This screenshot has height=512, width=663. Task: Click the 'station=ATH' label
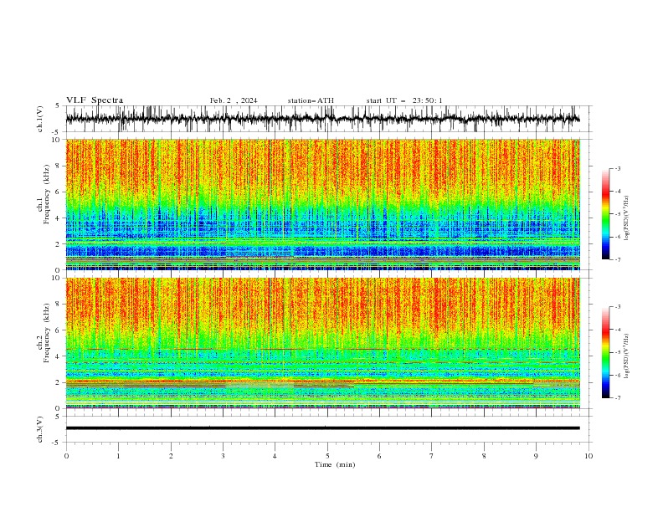click(311, 100)
